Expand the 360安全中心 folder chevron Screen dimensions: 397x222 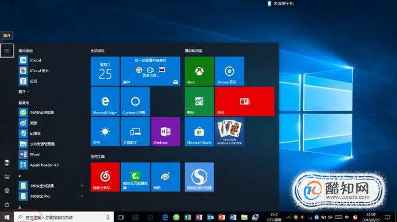tap(81, 196)
